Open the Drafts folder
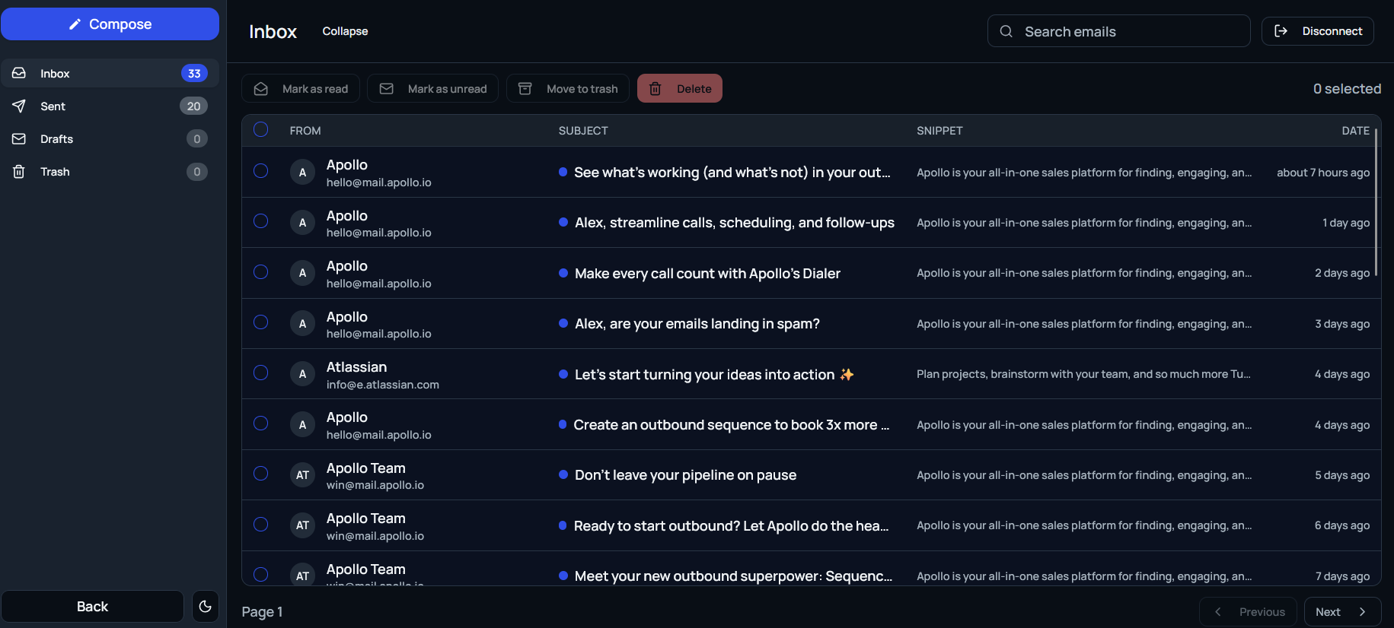1394x628 pixels. [57, 139]
